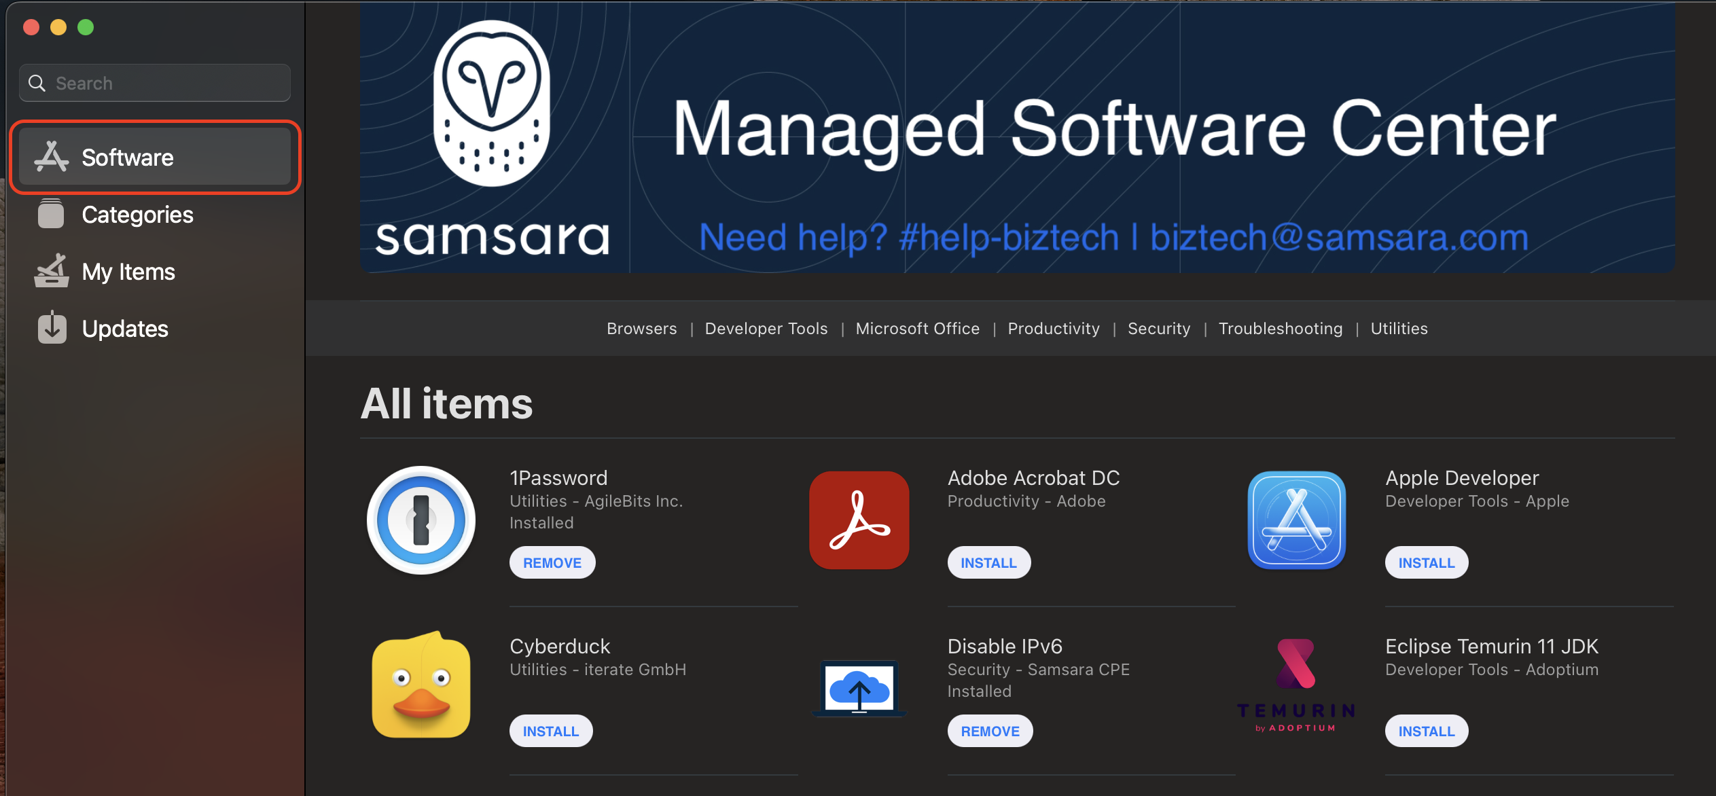The height and width of the screenshot is (796, 1716).
Task: Open the Adobe Acrobat DC icon
Action: click(x=859, y=520)
